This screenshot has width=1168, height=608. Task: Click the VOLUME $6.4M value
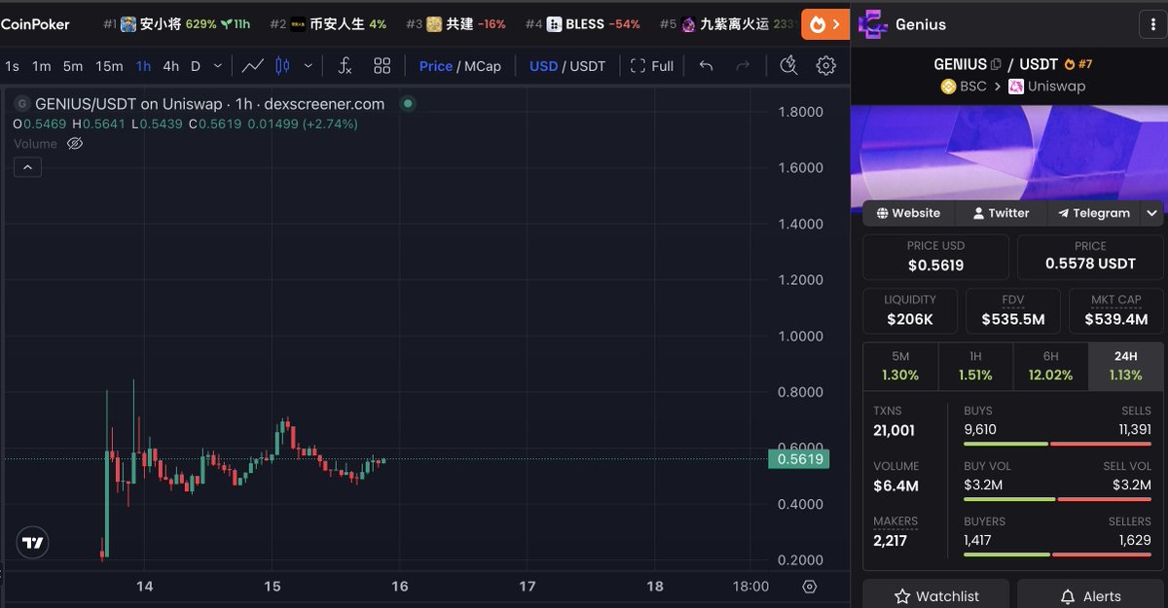tap(896, 485)
